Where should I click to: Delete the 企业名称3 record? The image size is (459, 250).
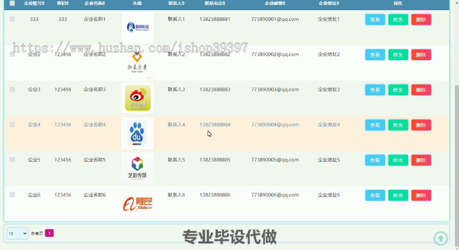point(421,90)
